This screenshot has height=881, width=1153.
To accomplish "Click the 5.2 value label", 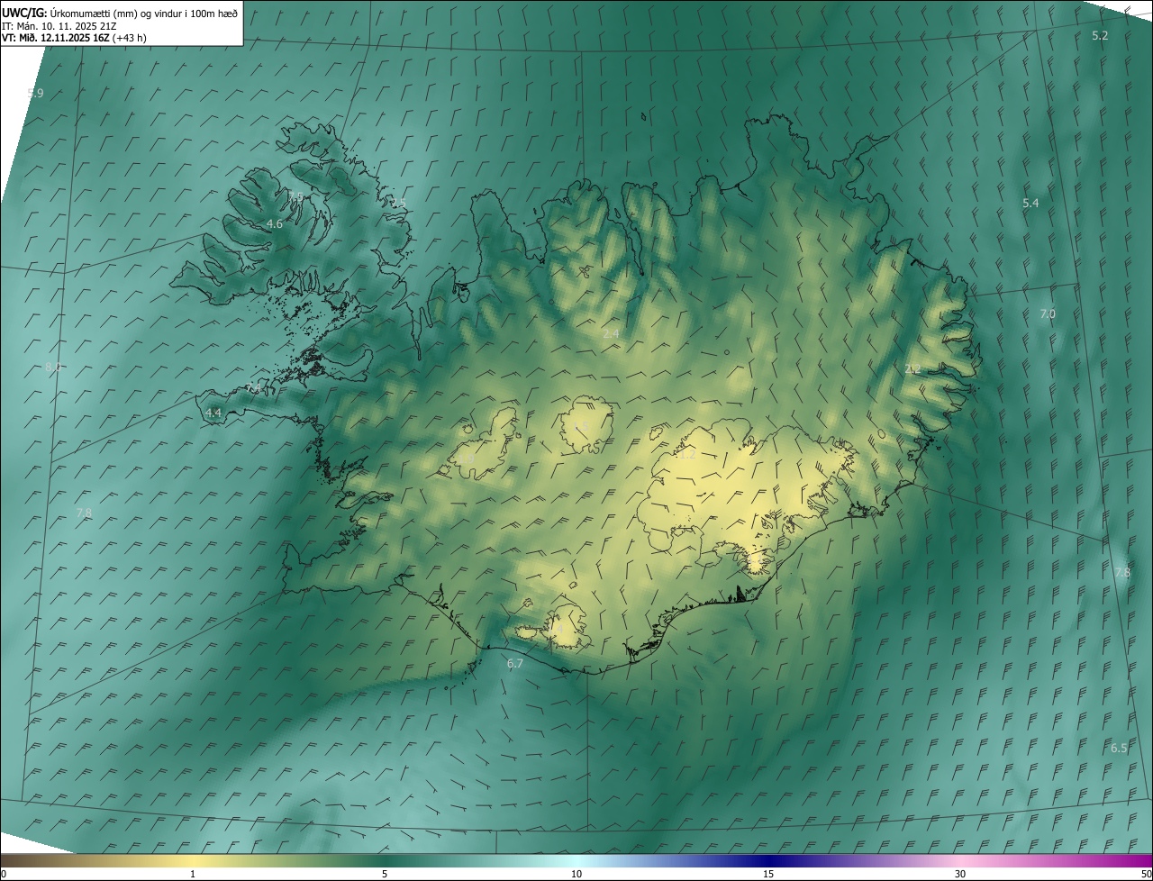I will [x=1100, y=35].
